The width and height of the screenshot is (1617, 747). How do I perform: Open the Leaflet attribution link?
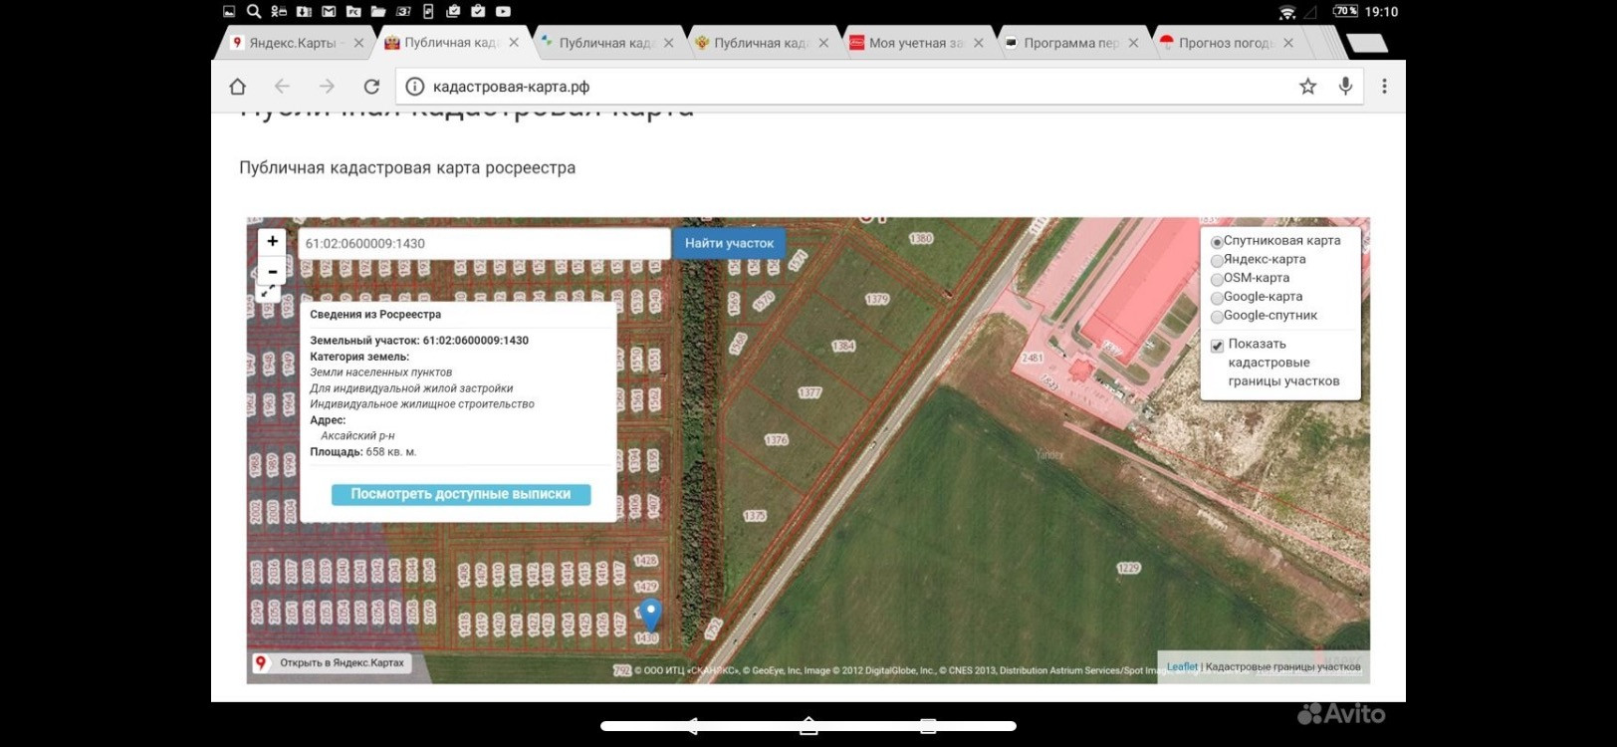point(1182,667)
